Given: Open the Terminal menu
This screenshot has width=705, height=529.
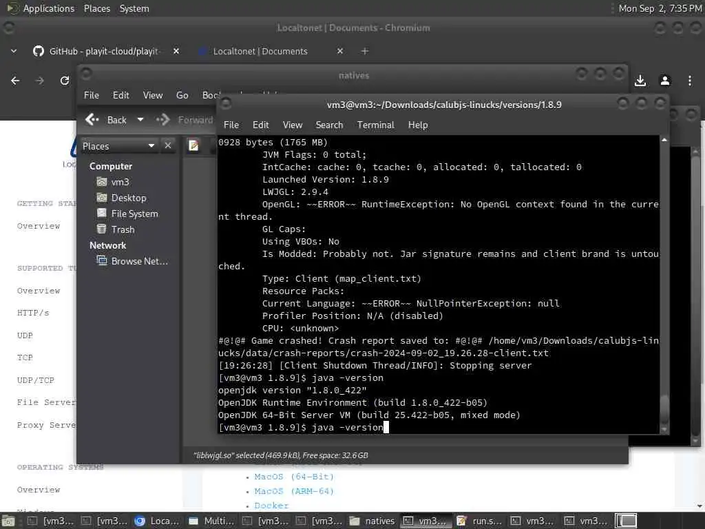Looking at the screenshot, I should click(375, 125).
